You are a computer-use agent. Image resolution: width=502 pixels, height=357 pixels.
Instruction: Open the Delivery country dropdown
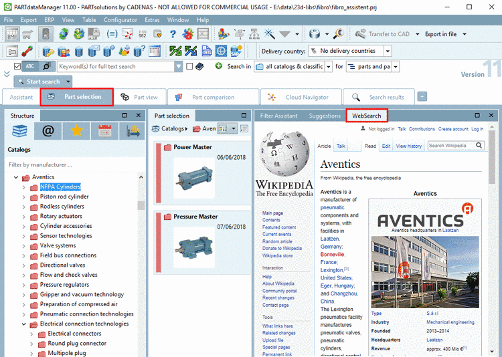(x=388, y=51)
